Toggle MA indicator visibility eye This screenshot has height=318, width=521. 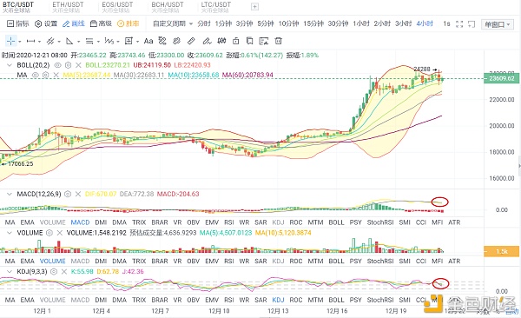pyautogui.click(x=35, y=76)
